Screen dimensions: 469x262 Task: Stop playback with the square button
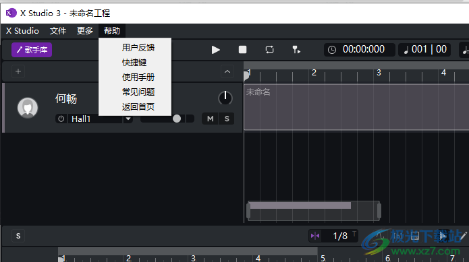[242, 50]
